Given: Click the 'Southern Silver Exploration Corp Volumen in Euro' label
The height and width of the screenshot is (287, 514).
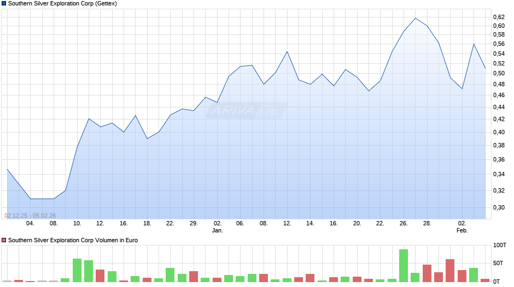Looking at the screenshot, I should (73, 240).
